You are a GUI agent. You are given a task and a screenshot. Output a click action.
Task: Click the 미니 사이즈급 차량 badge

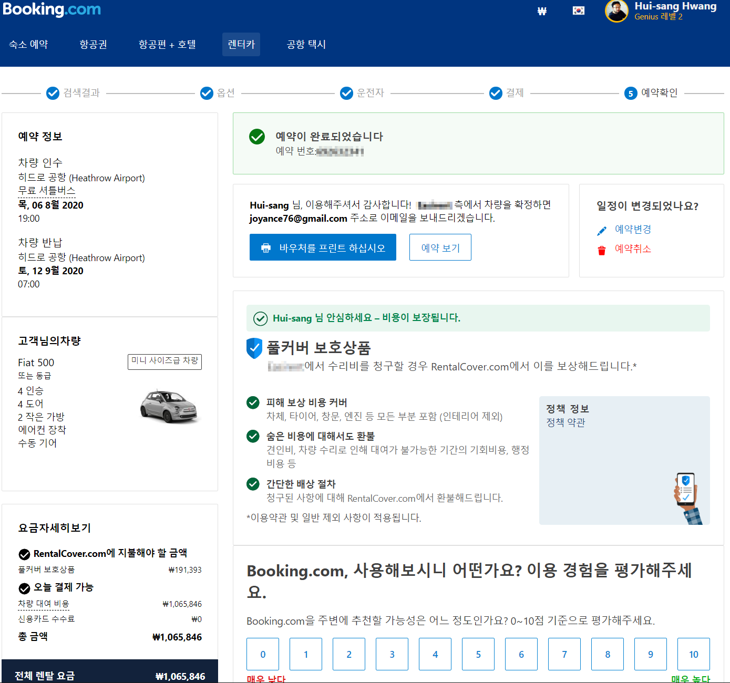coord(164,361)
